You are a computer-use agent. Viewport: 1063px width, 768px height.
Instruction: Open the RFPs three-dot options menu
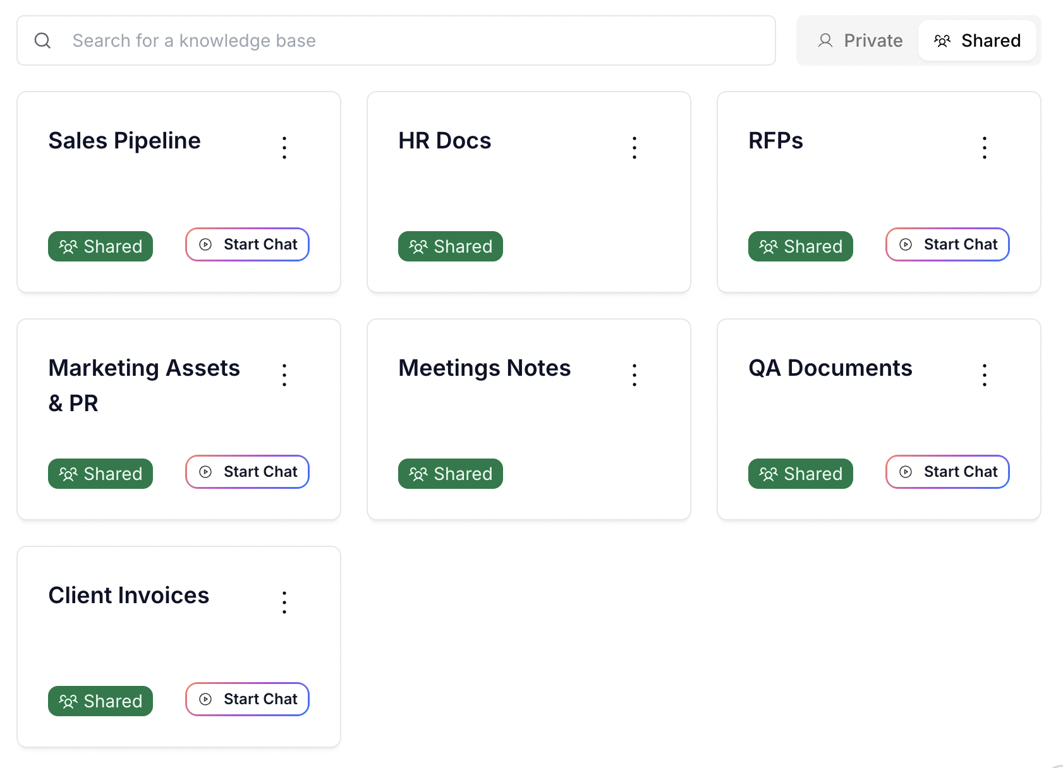[x=985, y=147]
